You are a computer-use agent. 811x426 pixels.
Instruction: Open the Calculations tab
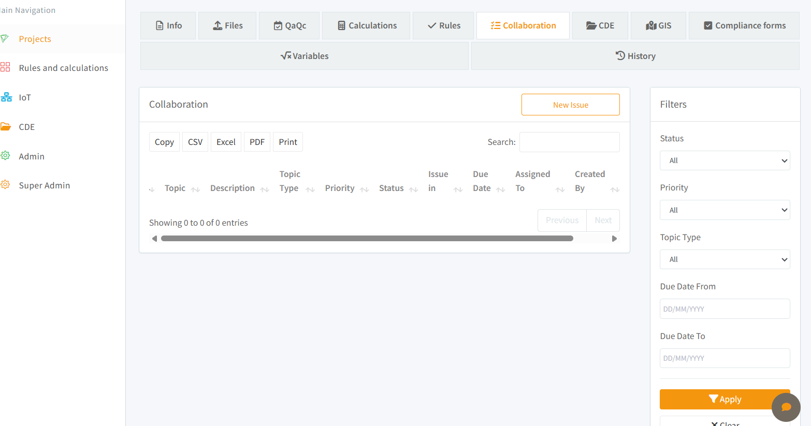pyautogui.click(x=366, y=25)
